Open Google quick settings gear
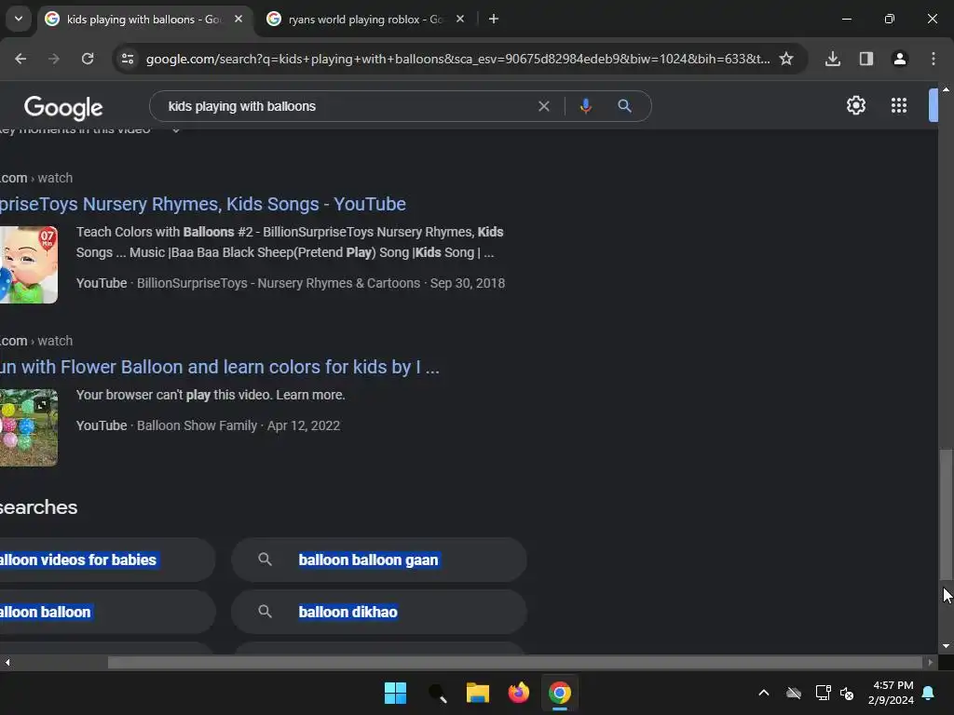 (x=855, y=106)
